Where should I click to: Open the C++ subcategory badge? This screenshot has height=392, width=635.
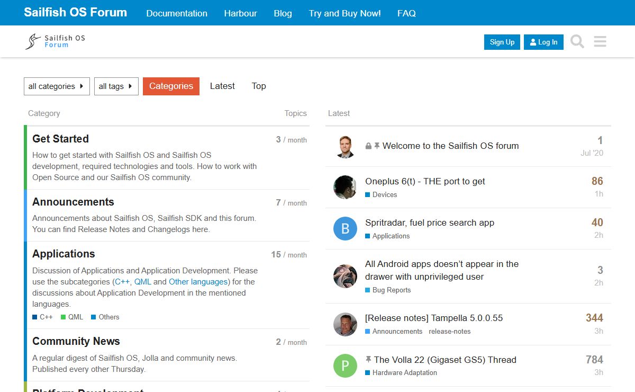click(42, 317)
